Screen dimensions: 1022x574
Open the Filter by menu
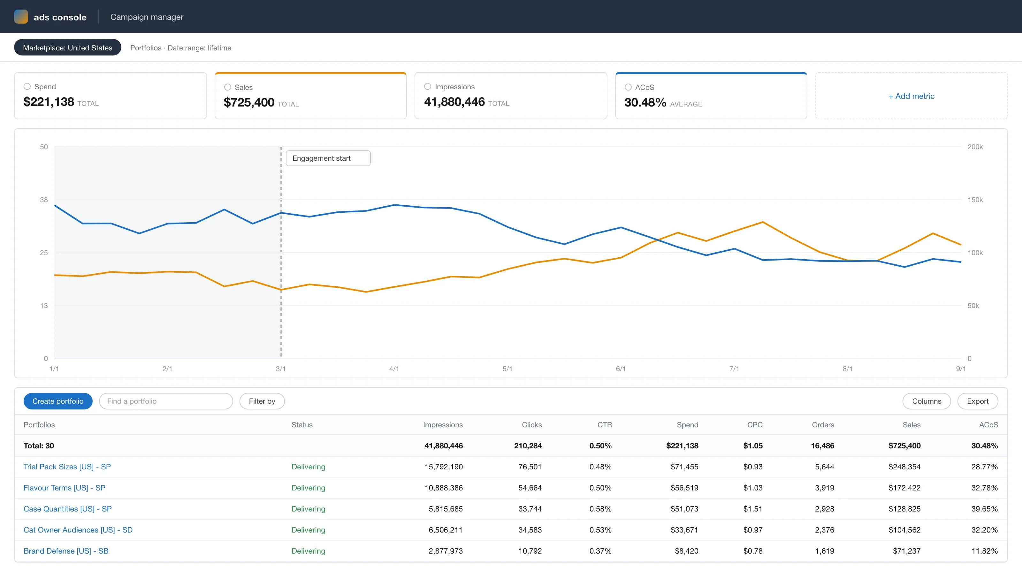(262, 401)
